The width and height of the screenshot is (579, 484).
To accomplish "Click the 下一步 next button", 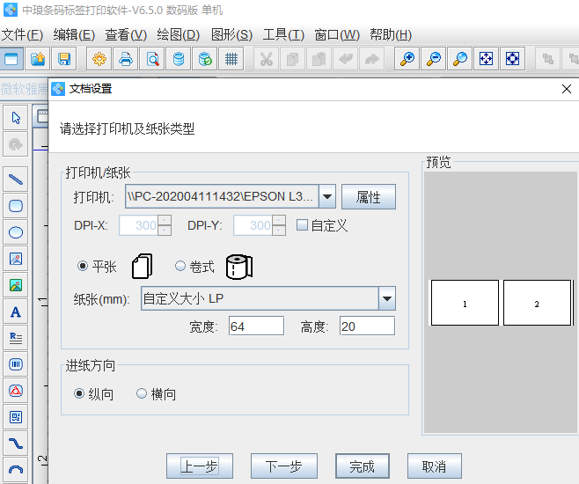I will pos(283,466).
